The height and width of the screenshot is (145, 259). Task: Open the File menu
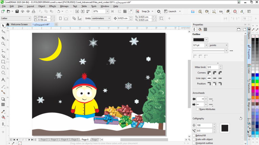pos(4,6)
